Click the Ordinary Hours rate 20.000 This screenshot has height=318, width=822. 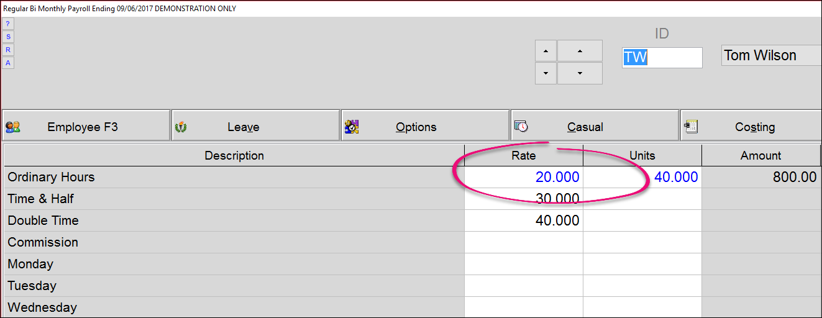coord(524,177)
